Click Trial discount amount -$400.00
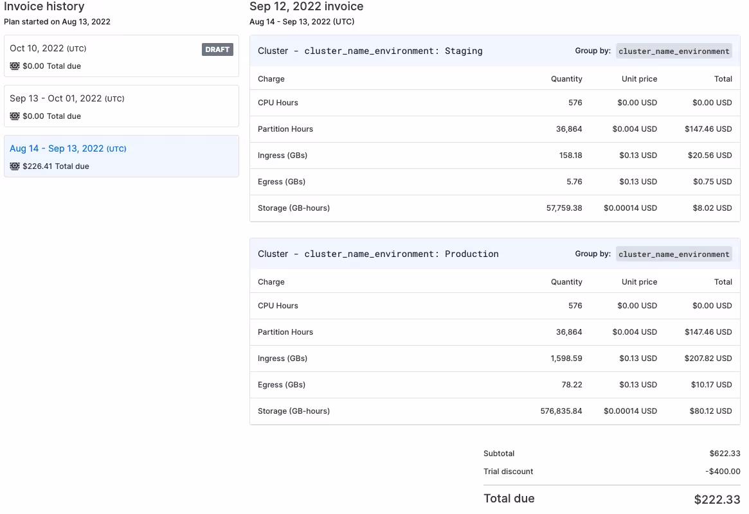 click(723, 472)
